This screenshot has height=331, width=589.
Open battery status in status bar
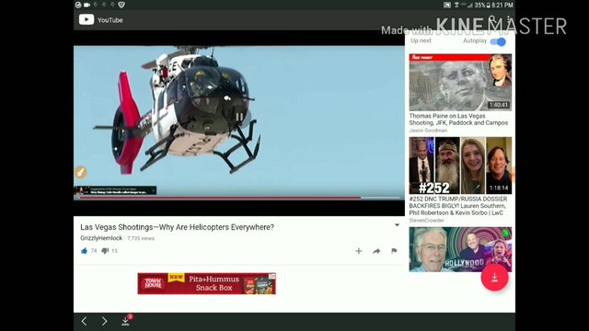pos(489,5)
